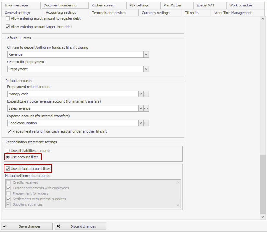Expand the Prepayment CF item dropdown

pyautogui.click(x=146, y=69)
